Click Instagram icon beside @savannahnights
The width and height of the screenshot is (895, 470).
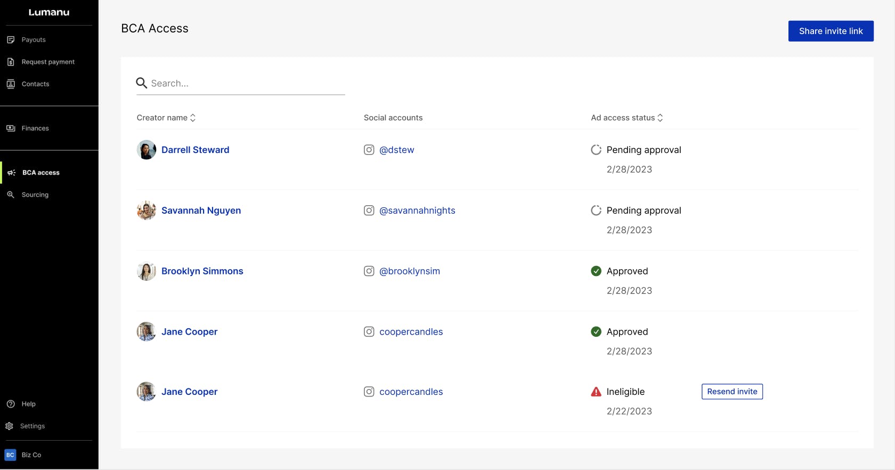click(x=369, y=210)
